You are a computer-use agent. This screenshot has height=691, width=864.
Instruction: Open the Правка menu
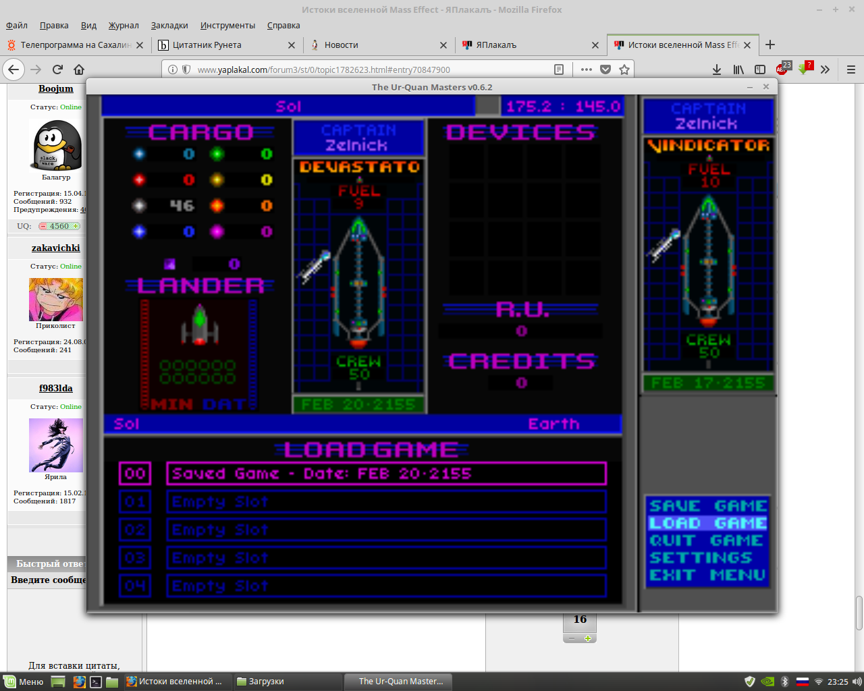(54, 25)
